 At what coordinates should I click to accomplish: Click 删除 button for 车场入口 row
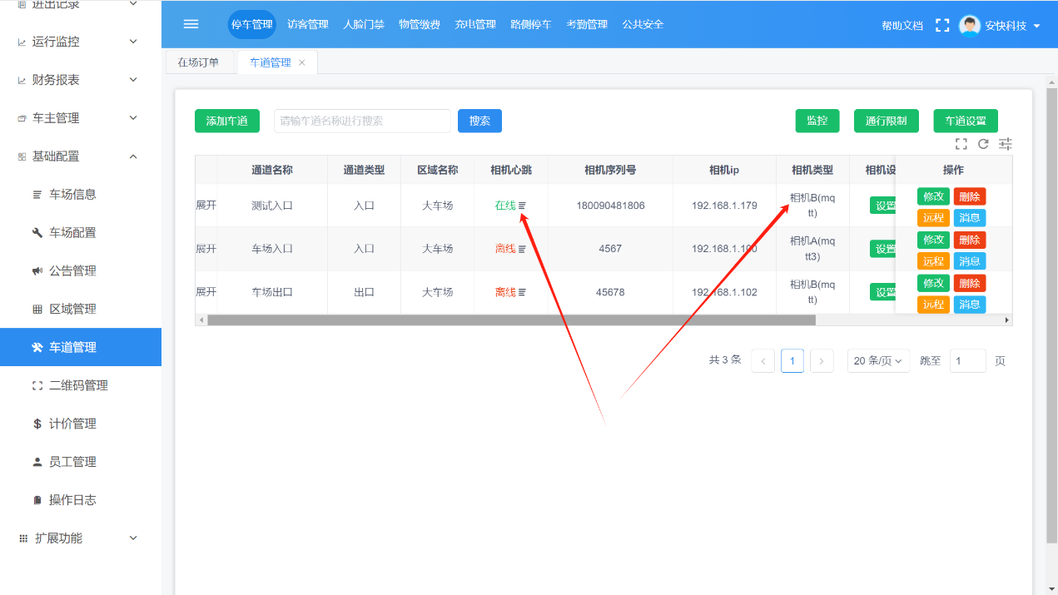[969, 240]
